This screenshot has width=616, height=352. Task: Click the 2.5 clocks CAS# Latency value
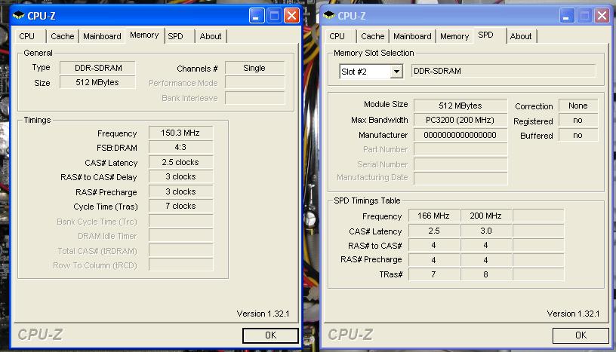point(180,162)
